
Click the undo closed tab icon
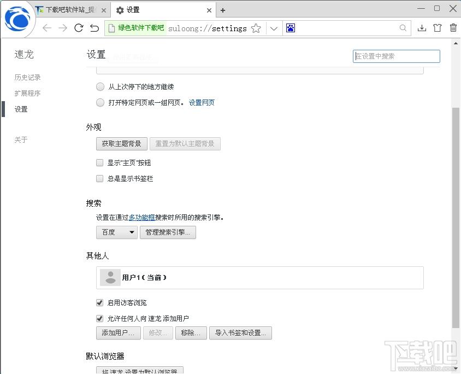[x=94, y=28]
